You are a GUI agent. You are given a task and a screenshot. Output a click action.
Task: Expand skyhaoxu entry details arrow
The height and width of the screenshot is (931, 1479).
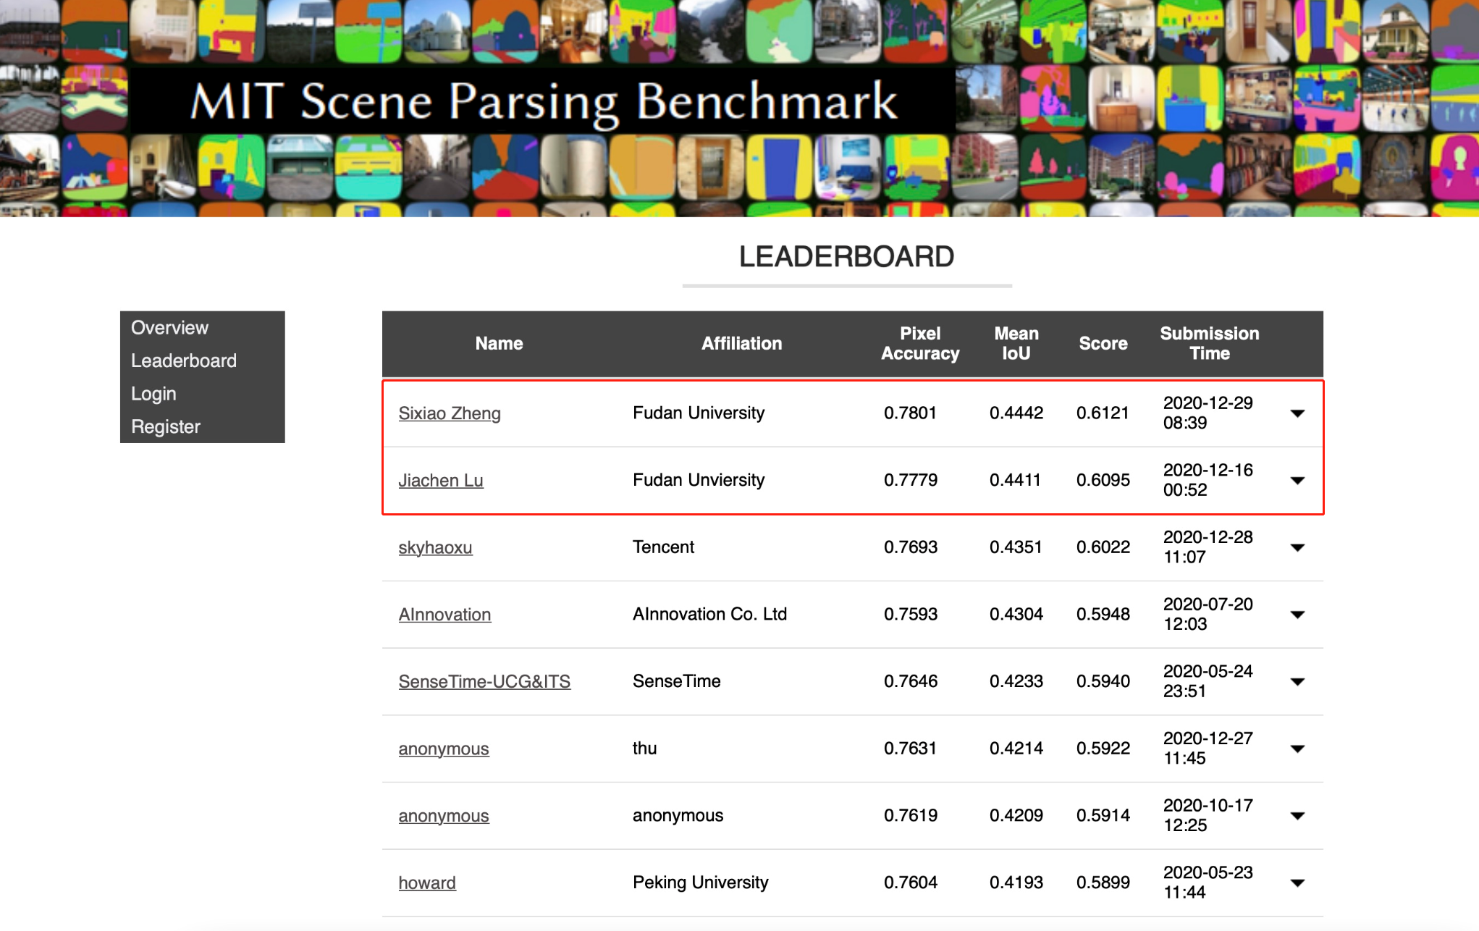pyautogui.click(x=1297, y=547)
